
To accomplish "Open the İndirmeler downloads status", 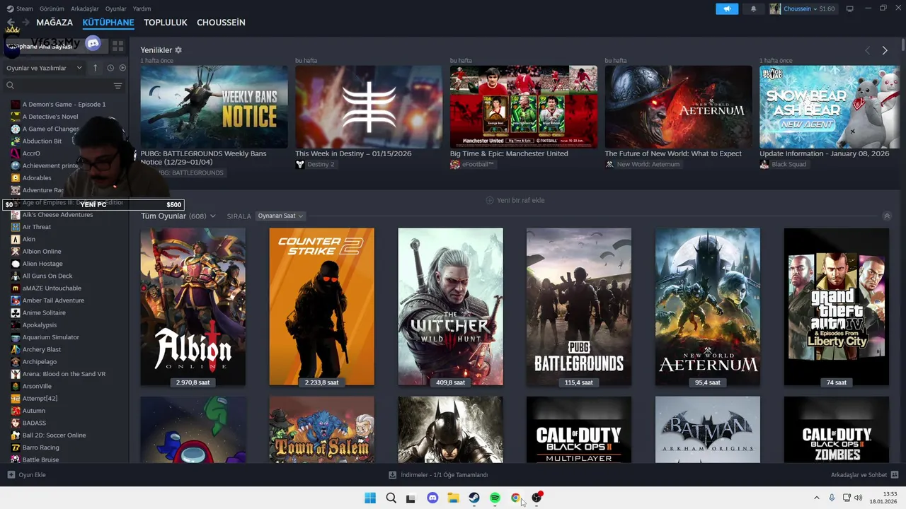I will pos(439,475).
